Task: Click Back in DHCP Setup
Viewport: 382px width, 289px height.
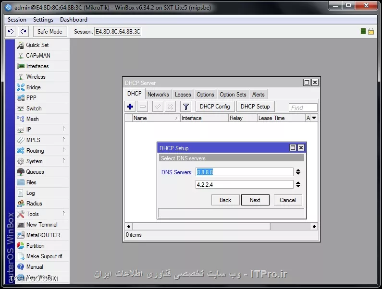Action: click(225, 200)
